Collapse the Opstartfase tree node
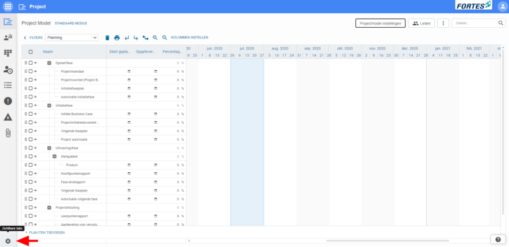Screen dimensions: 509x247 [x=49, y=63]
